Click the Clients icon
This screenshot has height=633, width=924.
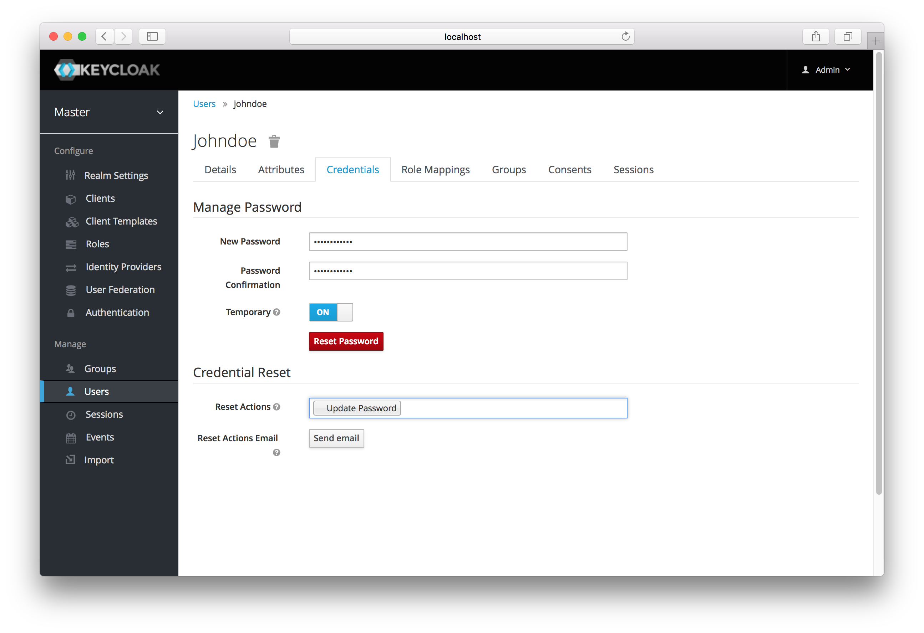pos(72,199)
